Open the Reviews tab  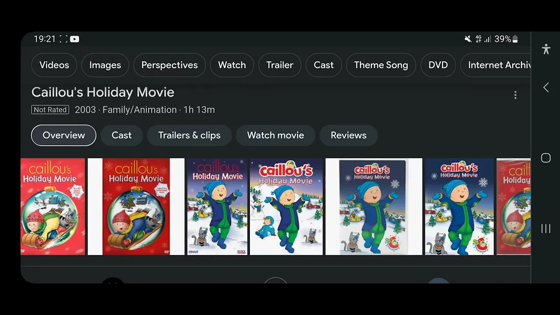pyautogui.click(x=349, y=135)
